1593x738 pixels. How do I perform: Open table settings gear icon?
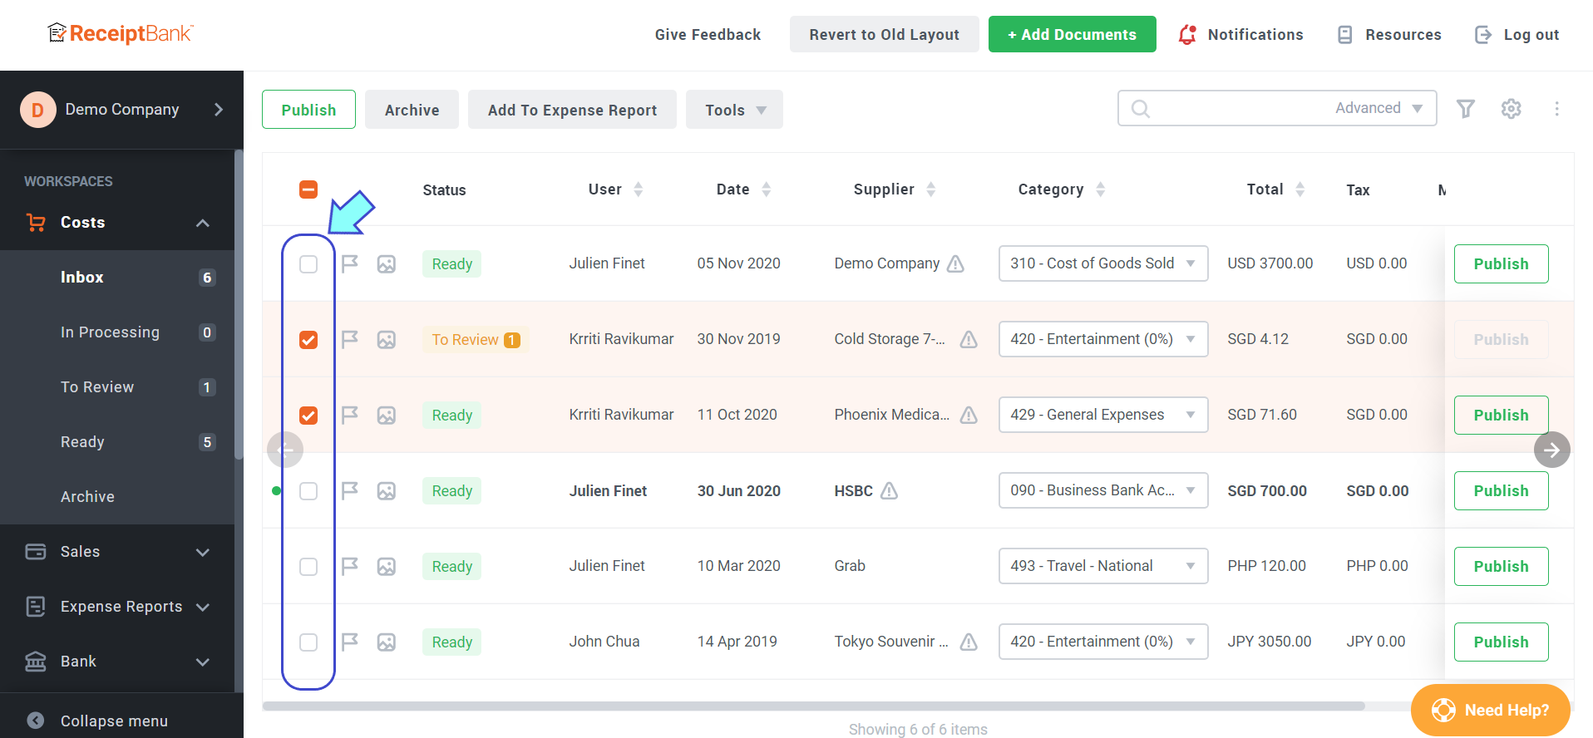pos(1512,109)
